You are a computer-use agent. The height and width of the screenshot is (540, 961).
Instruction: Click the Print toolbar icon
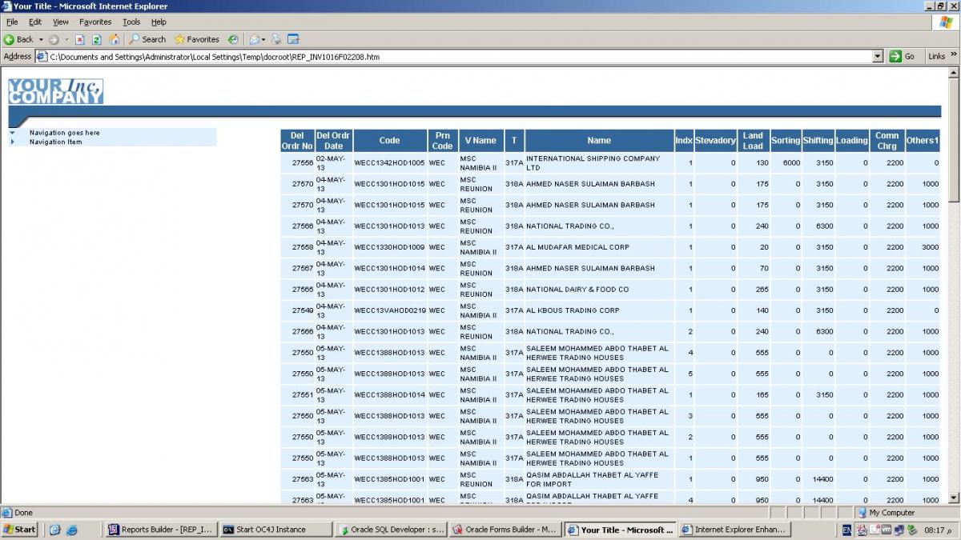276,39
